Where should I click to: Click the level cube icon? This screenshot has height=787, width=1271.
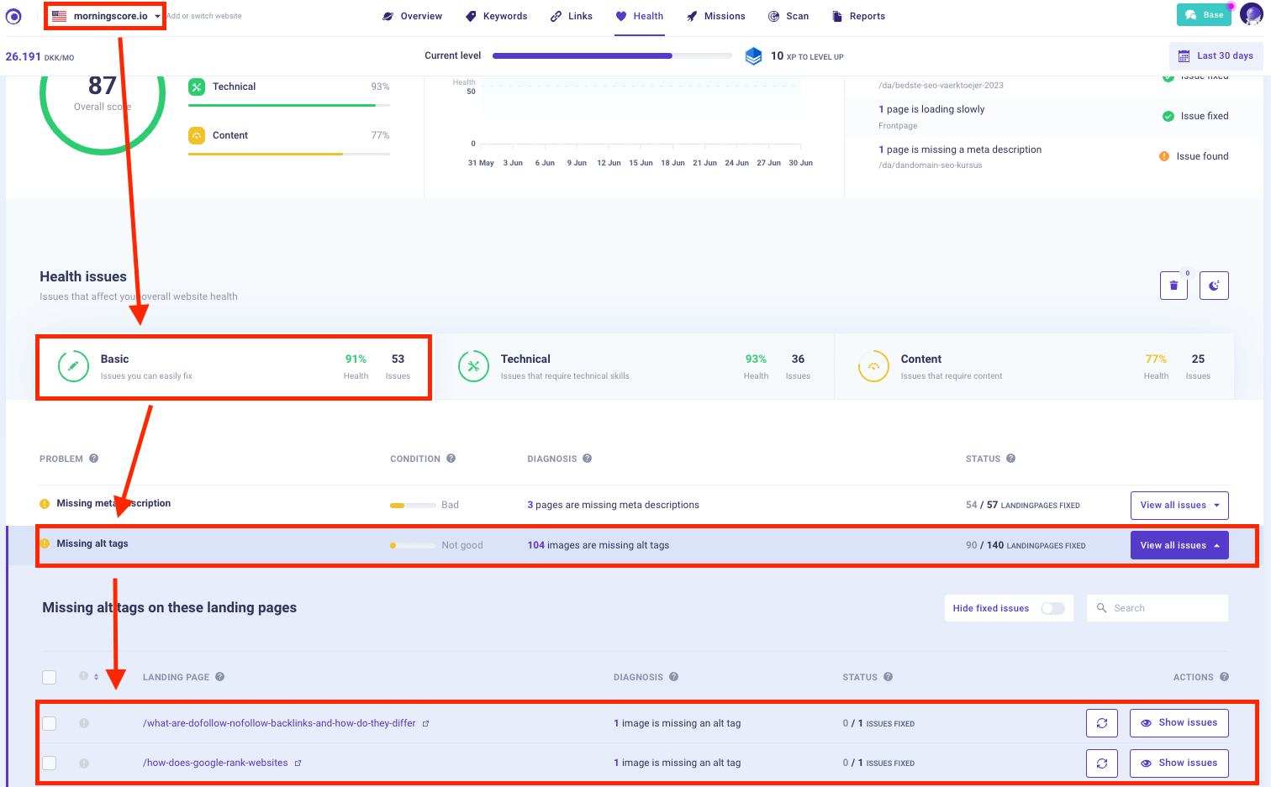coord(754,56)
